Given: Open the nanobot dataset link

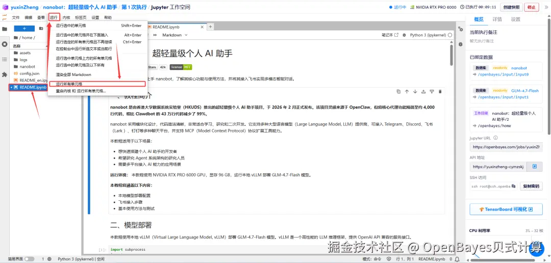Looking at the screenshot, I should pos(519,68).
